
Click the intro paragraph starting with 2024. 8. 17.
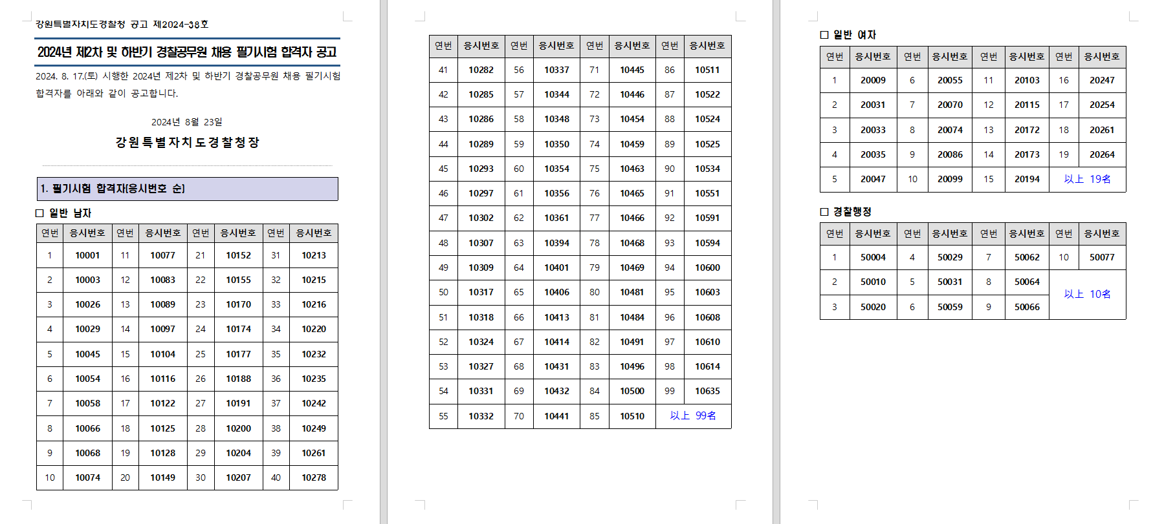[x=188, y=85]
